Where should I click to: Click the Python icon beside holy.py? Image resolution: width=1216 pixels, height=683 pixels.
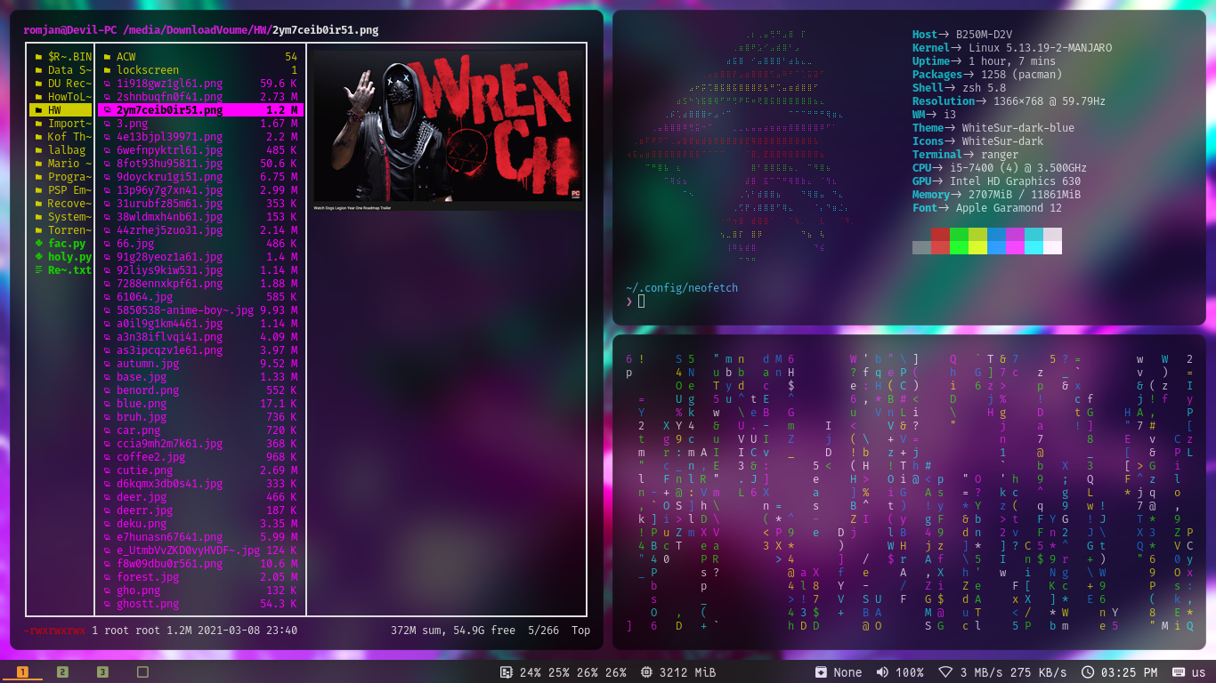(x=38, y=257)
